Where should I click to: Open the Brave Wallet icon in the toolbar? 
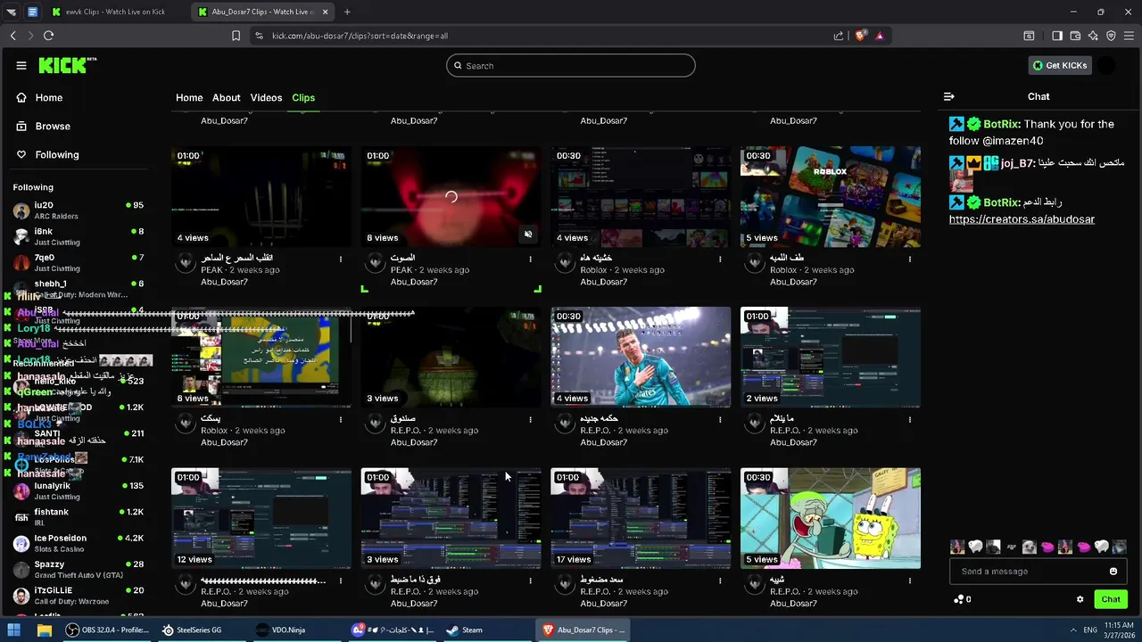coord(1075,36)
